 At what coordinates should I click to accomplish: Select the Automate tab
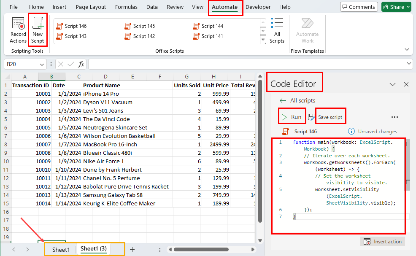click(x=225, y=7)
